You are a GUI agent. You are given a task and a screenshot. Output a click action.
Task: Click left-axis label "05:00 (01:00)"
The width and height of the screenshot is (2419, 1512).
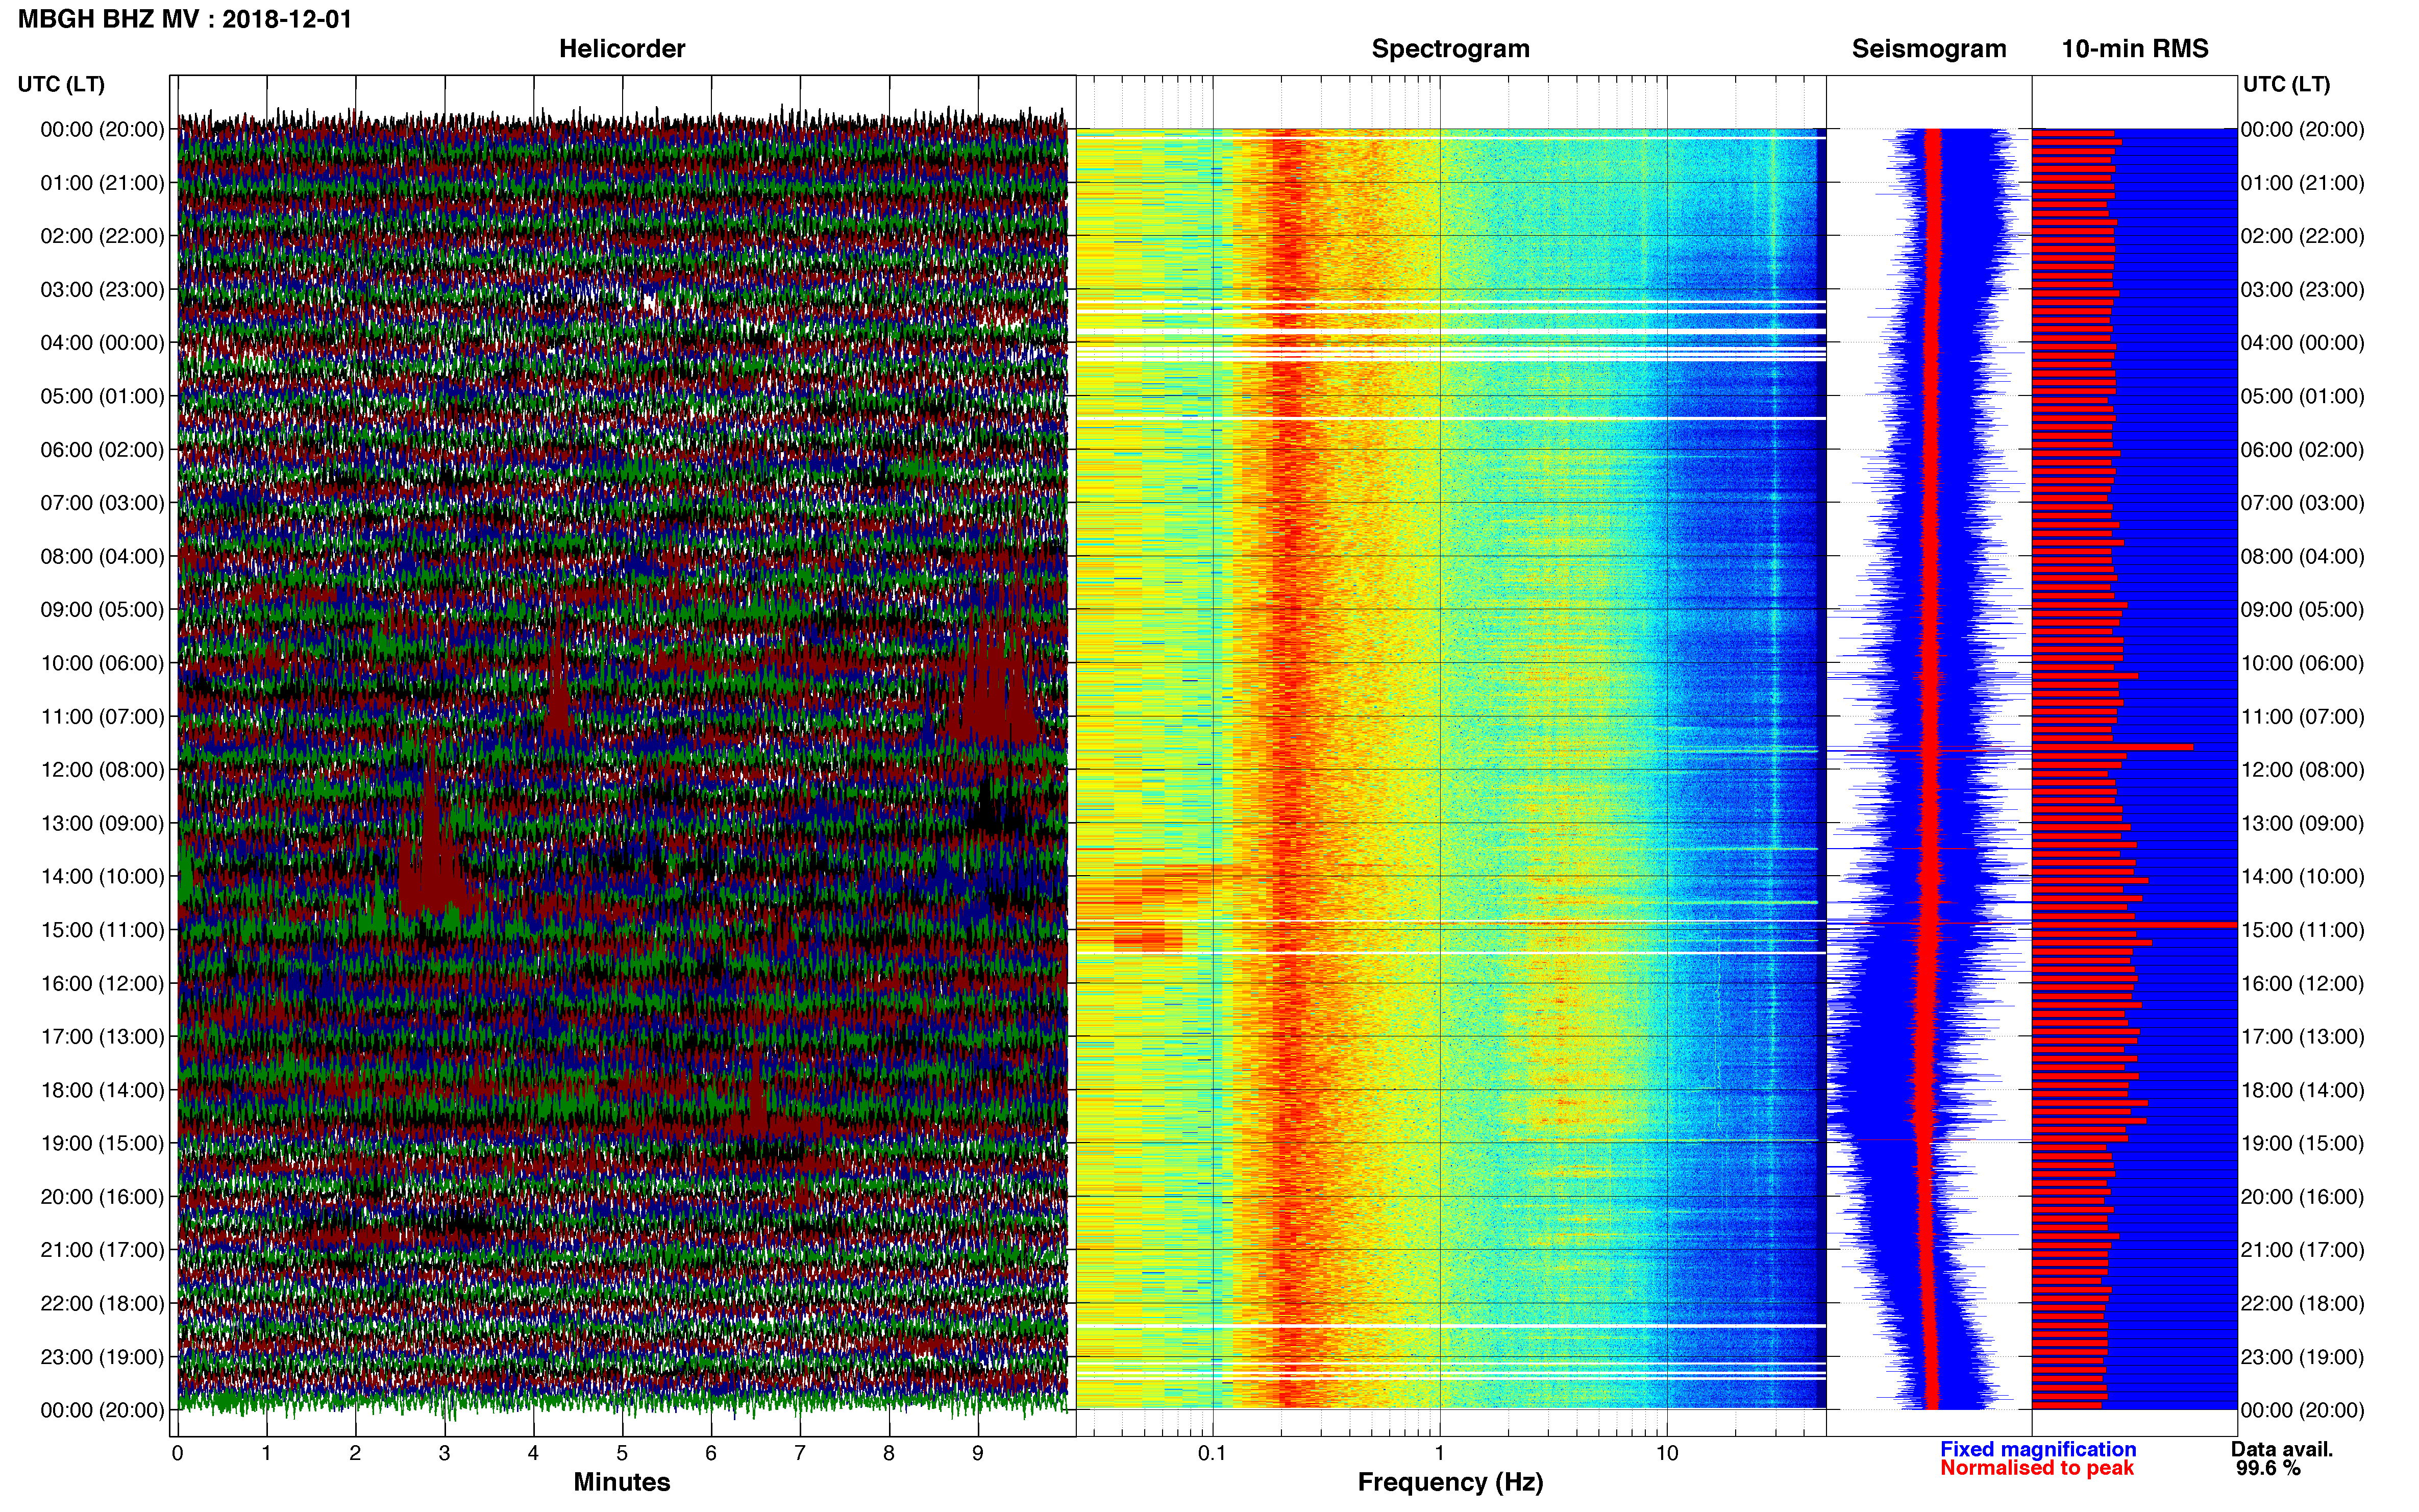(102, 396)
